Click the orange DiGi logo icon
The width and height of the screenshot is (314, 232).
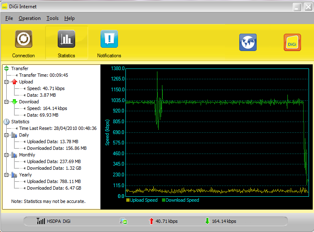click(x=292, y=42)
